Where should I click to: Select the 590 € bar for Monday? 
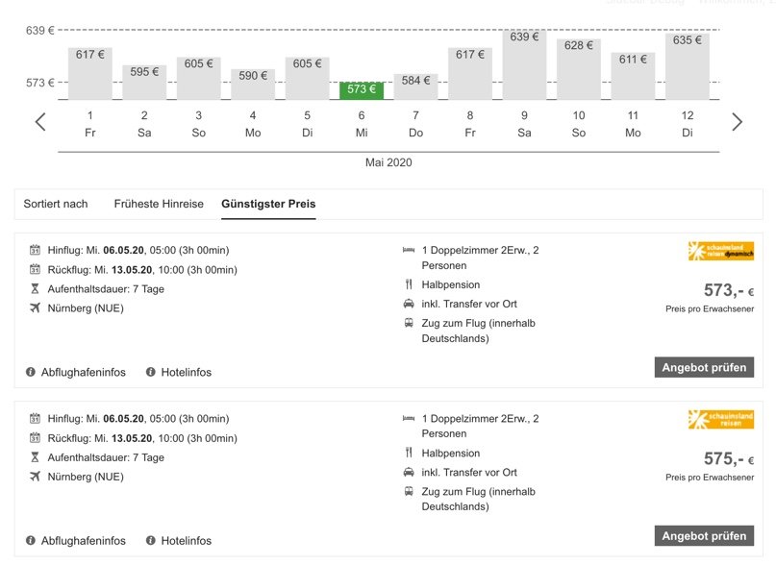pyautogui.click(x=253, y=84)
